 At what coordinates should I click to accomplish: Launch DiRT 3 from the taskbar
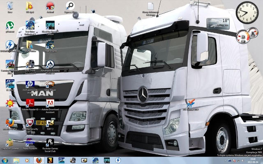coord(84,160)
